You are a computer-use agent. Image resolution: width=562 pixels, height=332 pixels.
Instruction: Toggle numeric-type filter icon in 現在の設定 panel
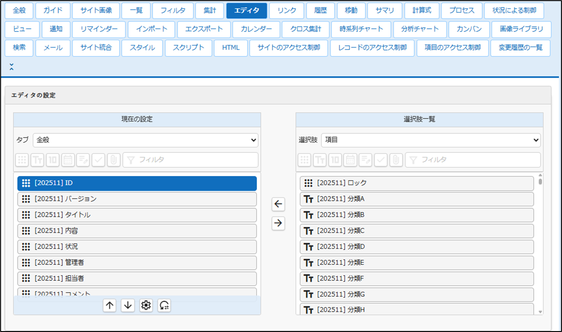(52, 160)
